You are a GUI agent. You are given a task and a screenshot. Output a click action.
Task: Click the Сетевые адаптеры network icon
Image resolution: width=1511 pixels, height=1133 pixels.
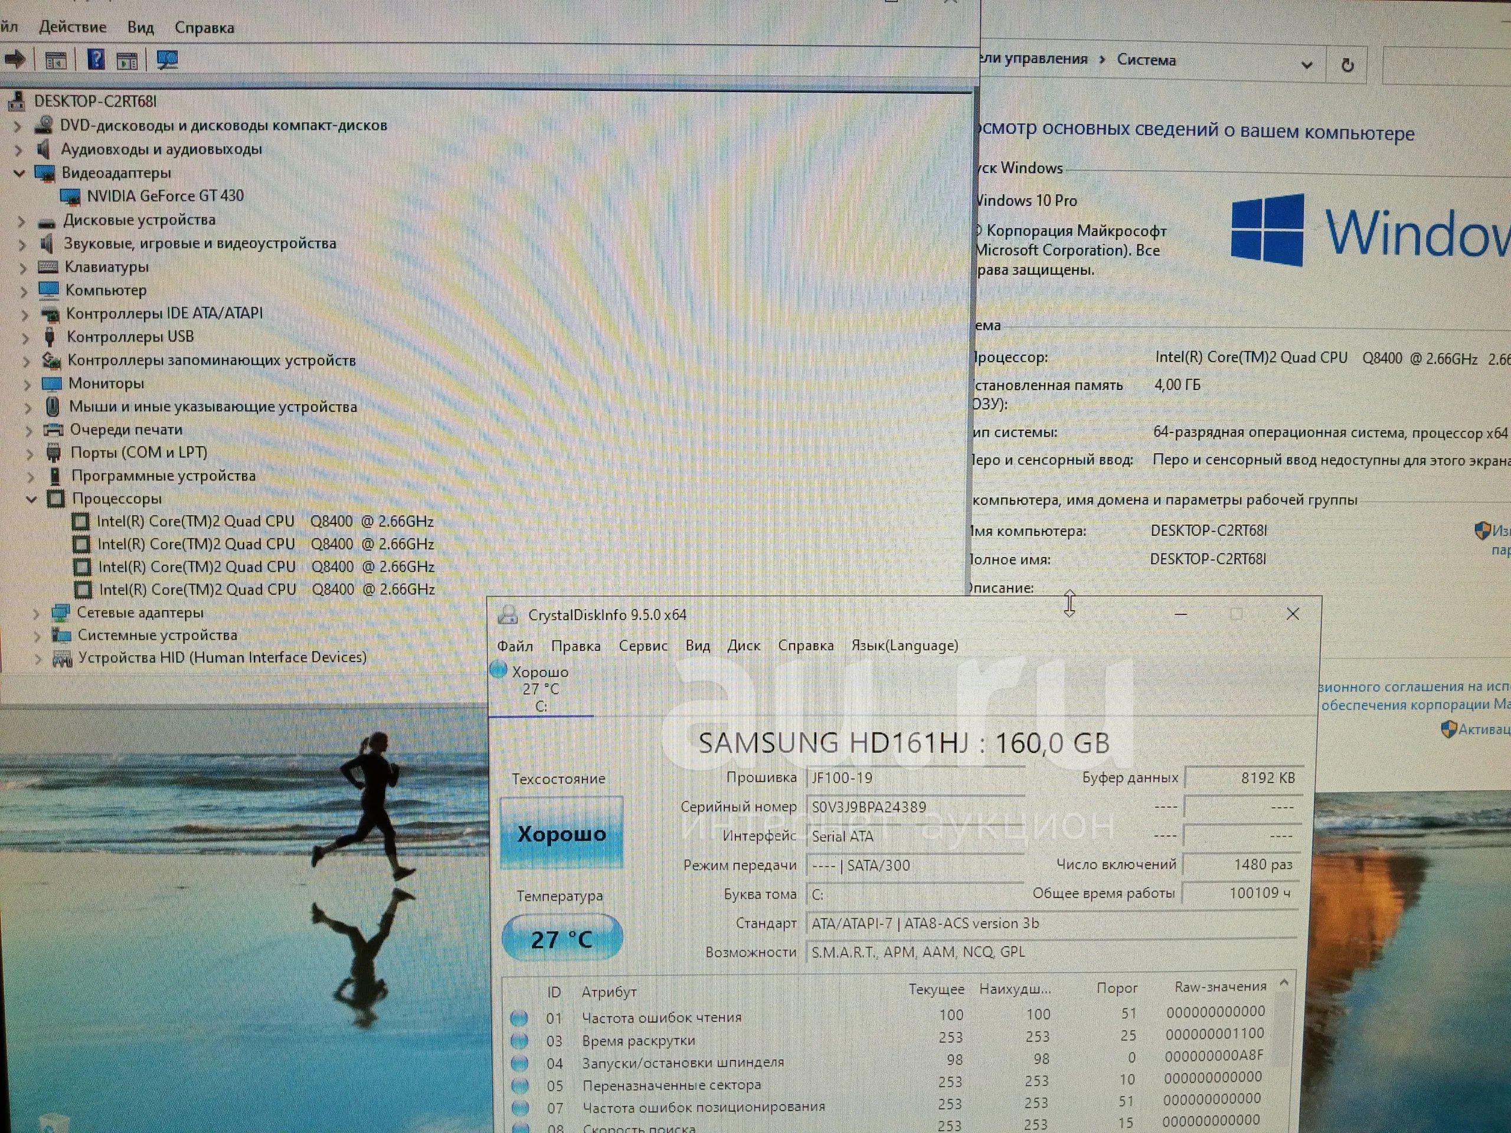point(60,613)
